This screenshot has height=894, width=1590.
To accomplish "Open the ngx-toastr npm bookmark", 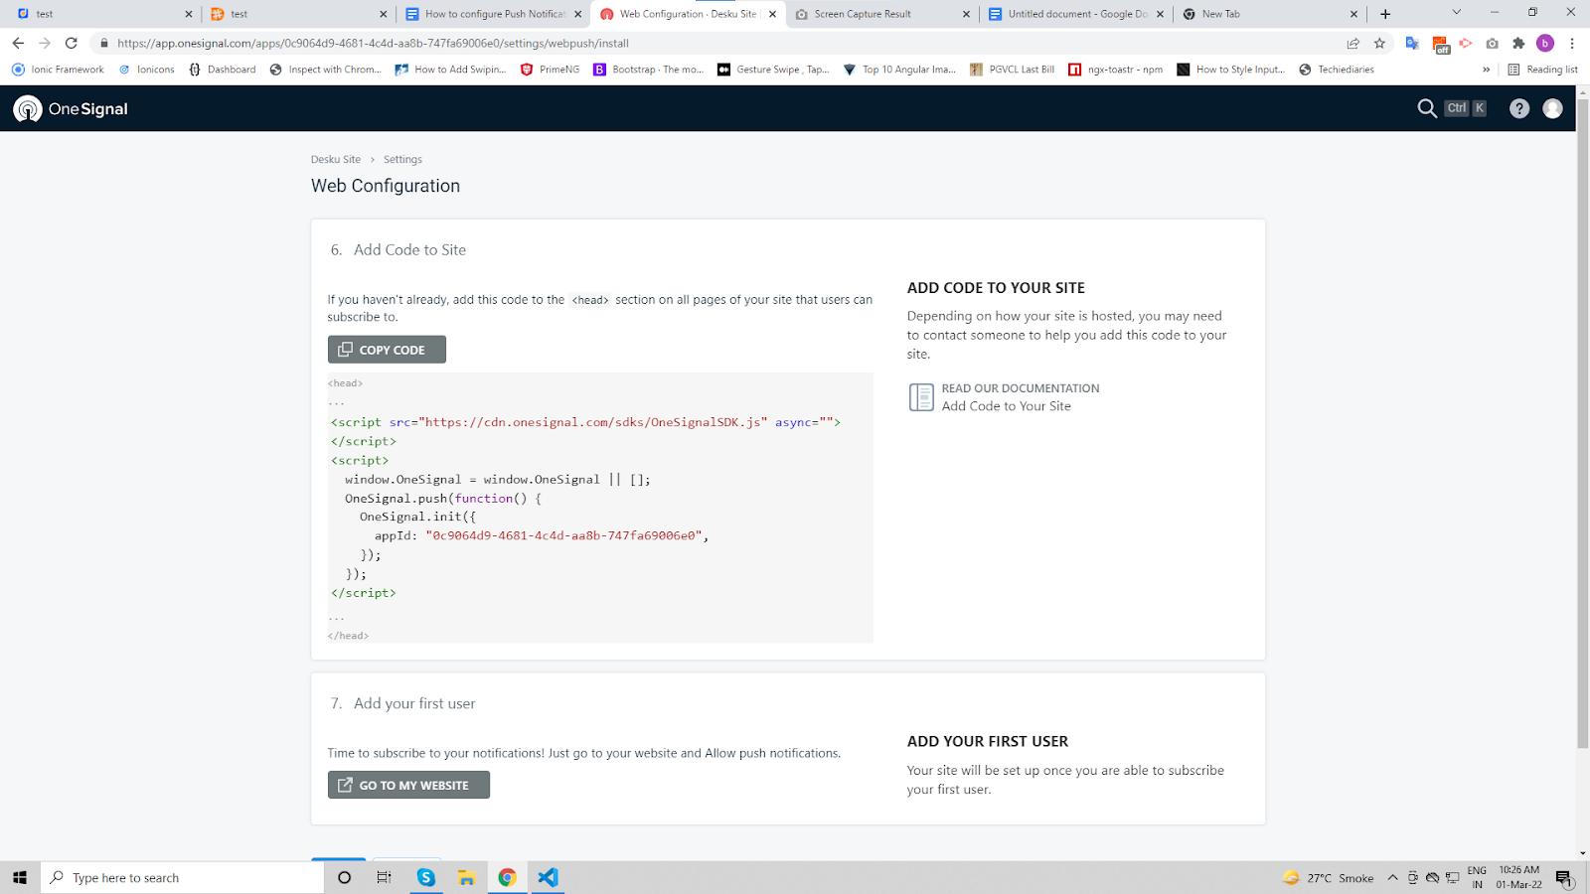I will (x=1115, y=70).
